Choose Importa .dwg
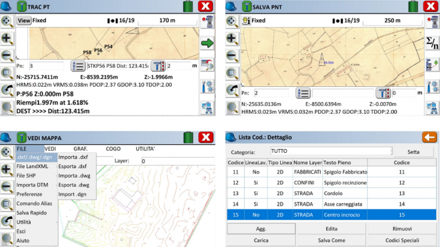The height and width of the screenshot is (247, 440). coord(77,176)
